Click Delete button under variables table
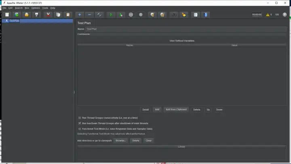 [x=196, y=109]
